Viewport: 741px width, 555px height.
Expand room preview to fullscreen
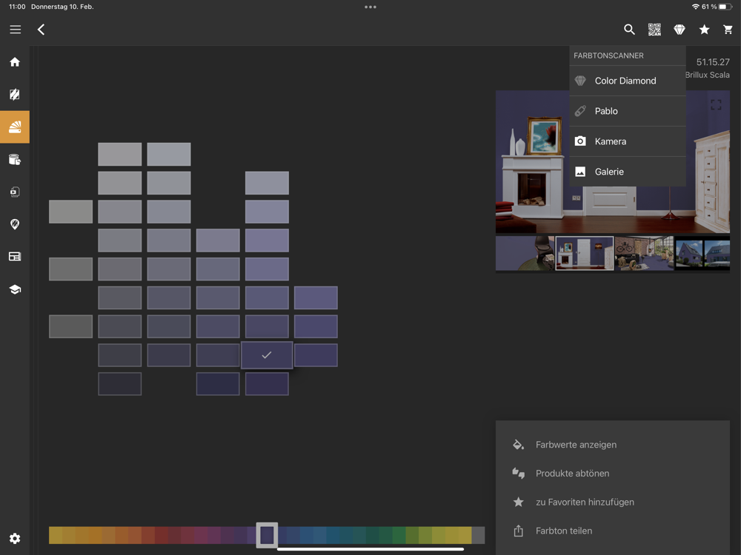716,105
